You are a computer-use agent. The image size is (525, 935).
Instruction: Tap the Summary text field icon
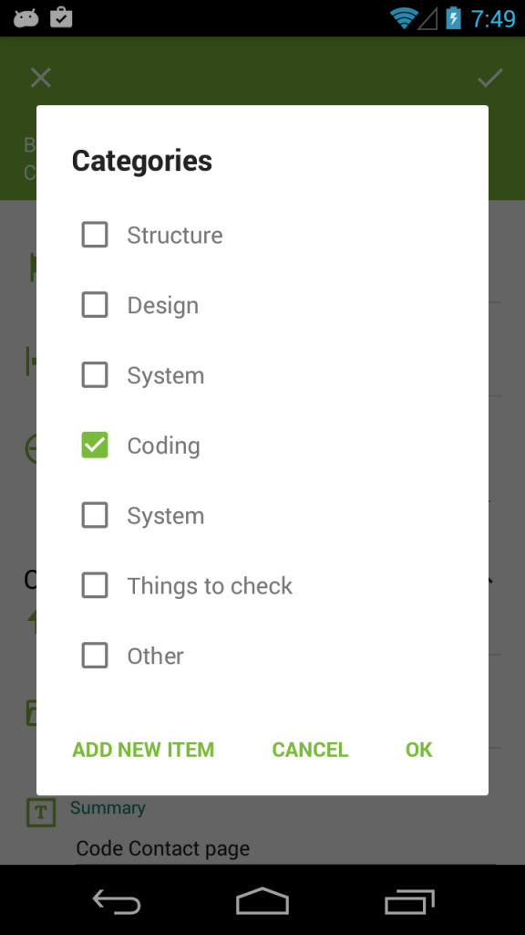(41, 812)
